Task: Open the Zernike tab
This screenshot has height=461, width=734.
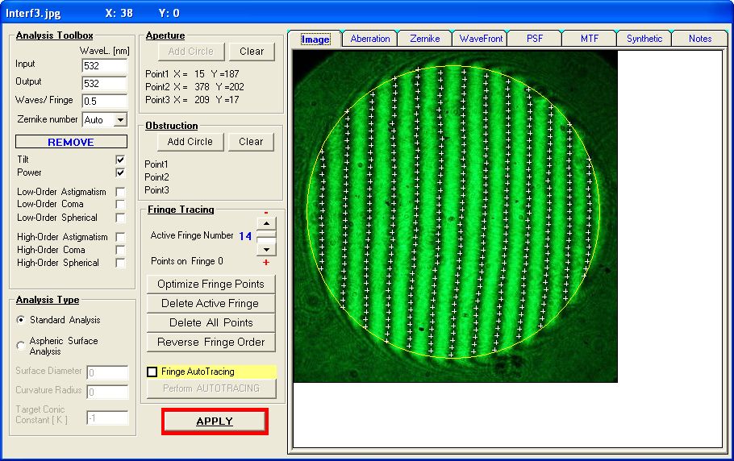Action: (424, 39)
